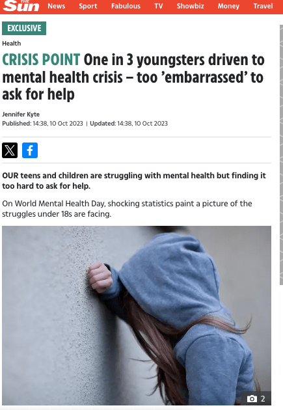Click the CRISIS POINT article headline
This screenshot has height=410, width=283.
click(133, 77)
